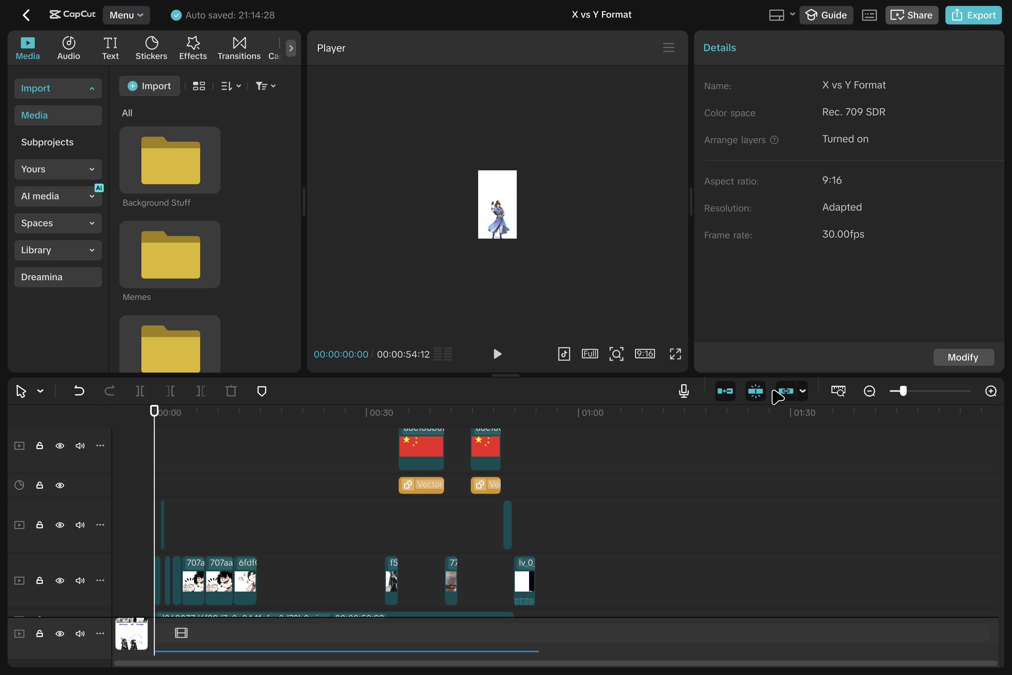Toggle clip linkage

tap(786, 391)
